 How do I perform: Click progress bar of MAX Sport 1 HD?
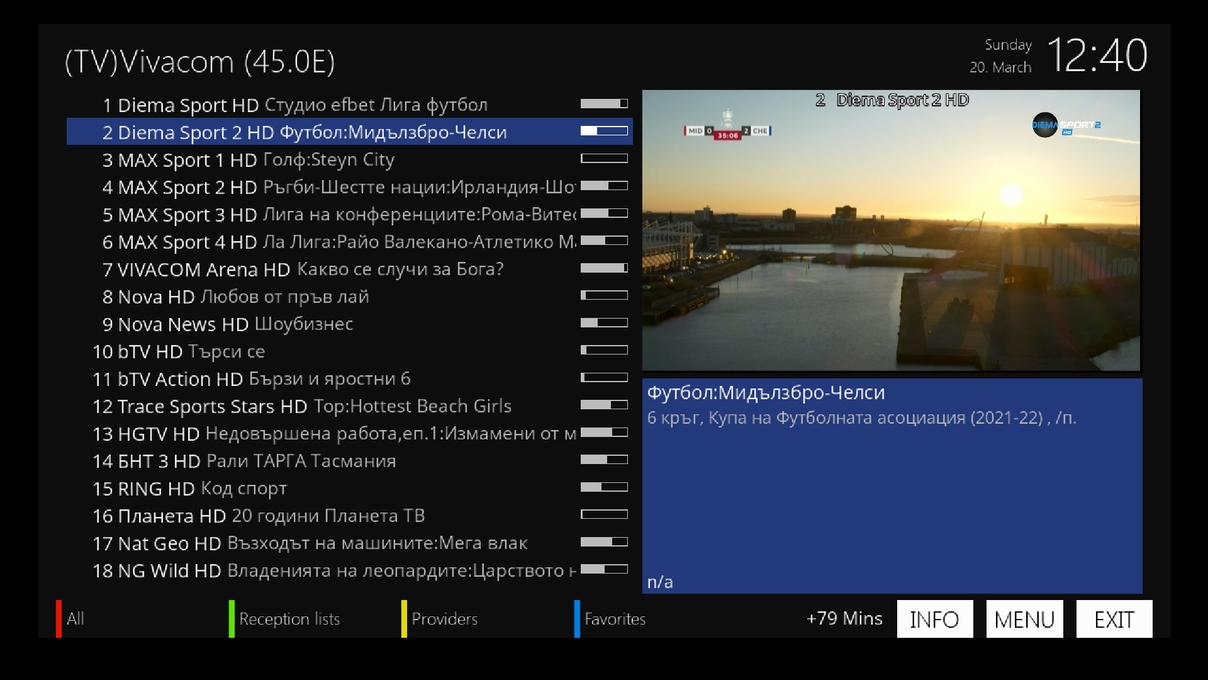click(604, 158)
